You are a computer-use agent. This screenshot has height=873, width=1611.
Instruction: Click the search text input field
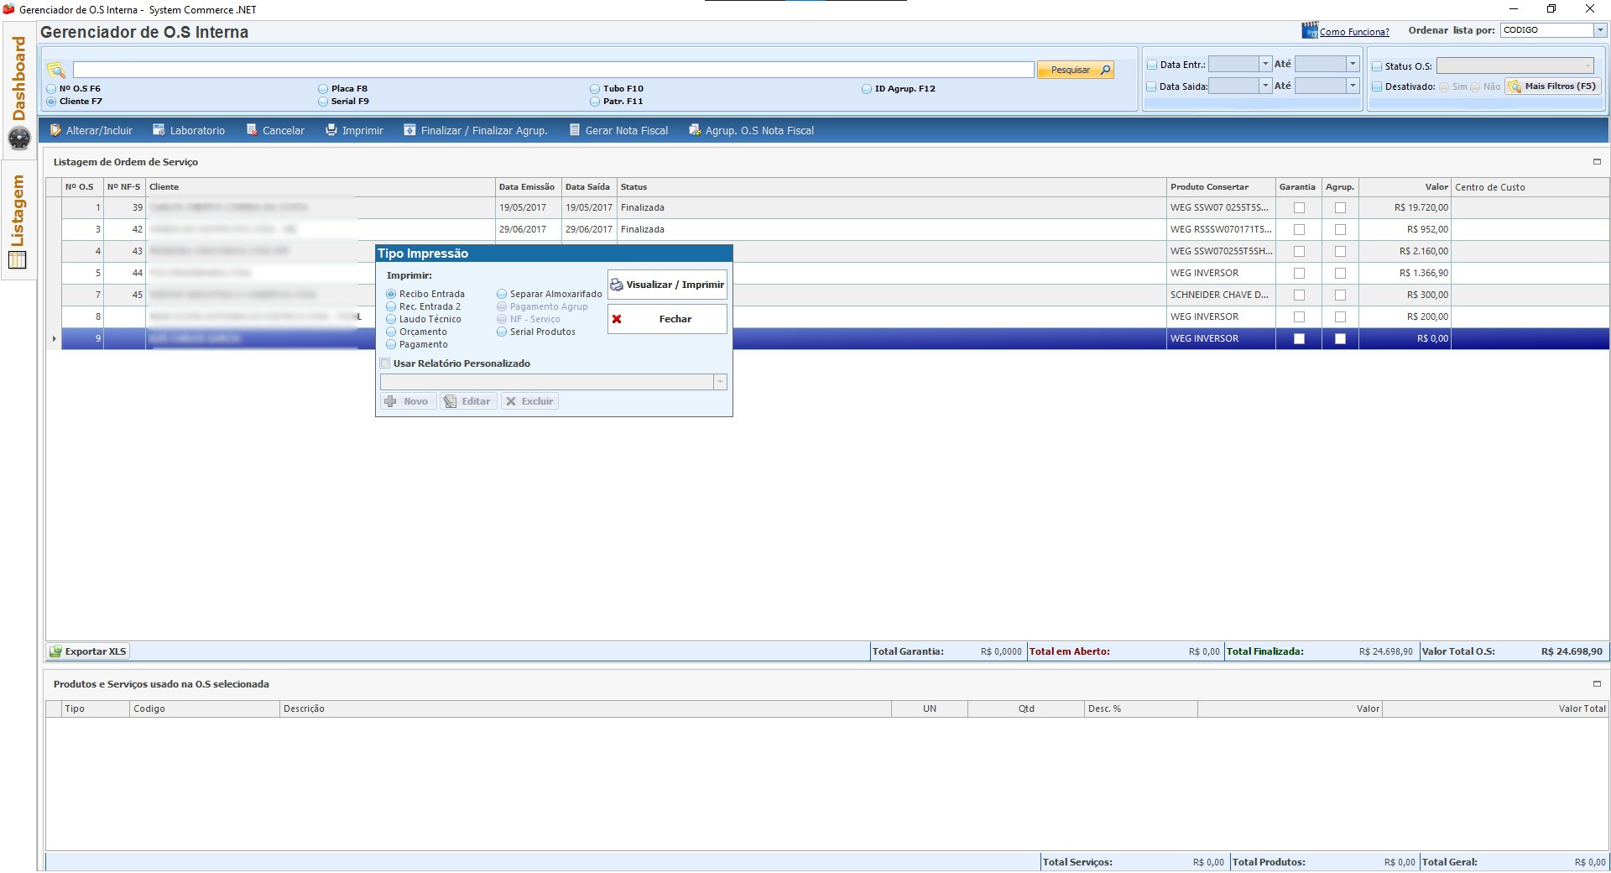pos(552,70)
